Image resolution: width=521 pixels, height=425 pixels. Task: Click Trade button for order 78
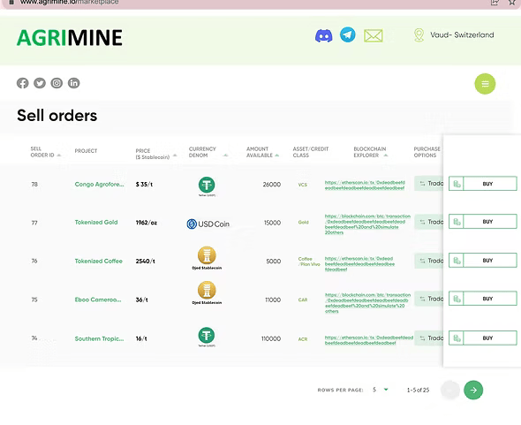pyautogui.click(x=428, y=184)
